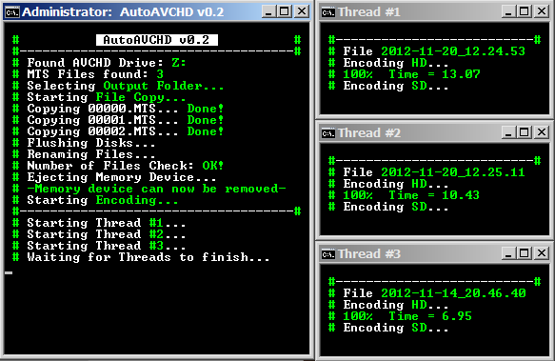Image resolution: width=555 pixels, height=361 pixels.
Task: Maximize the Thread #1 window
Action: (x=525, y=11)
